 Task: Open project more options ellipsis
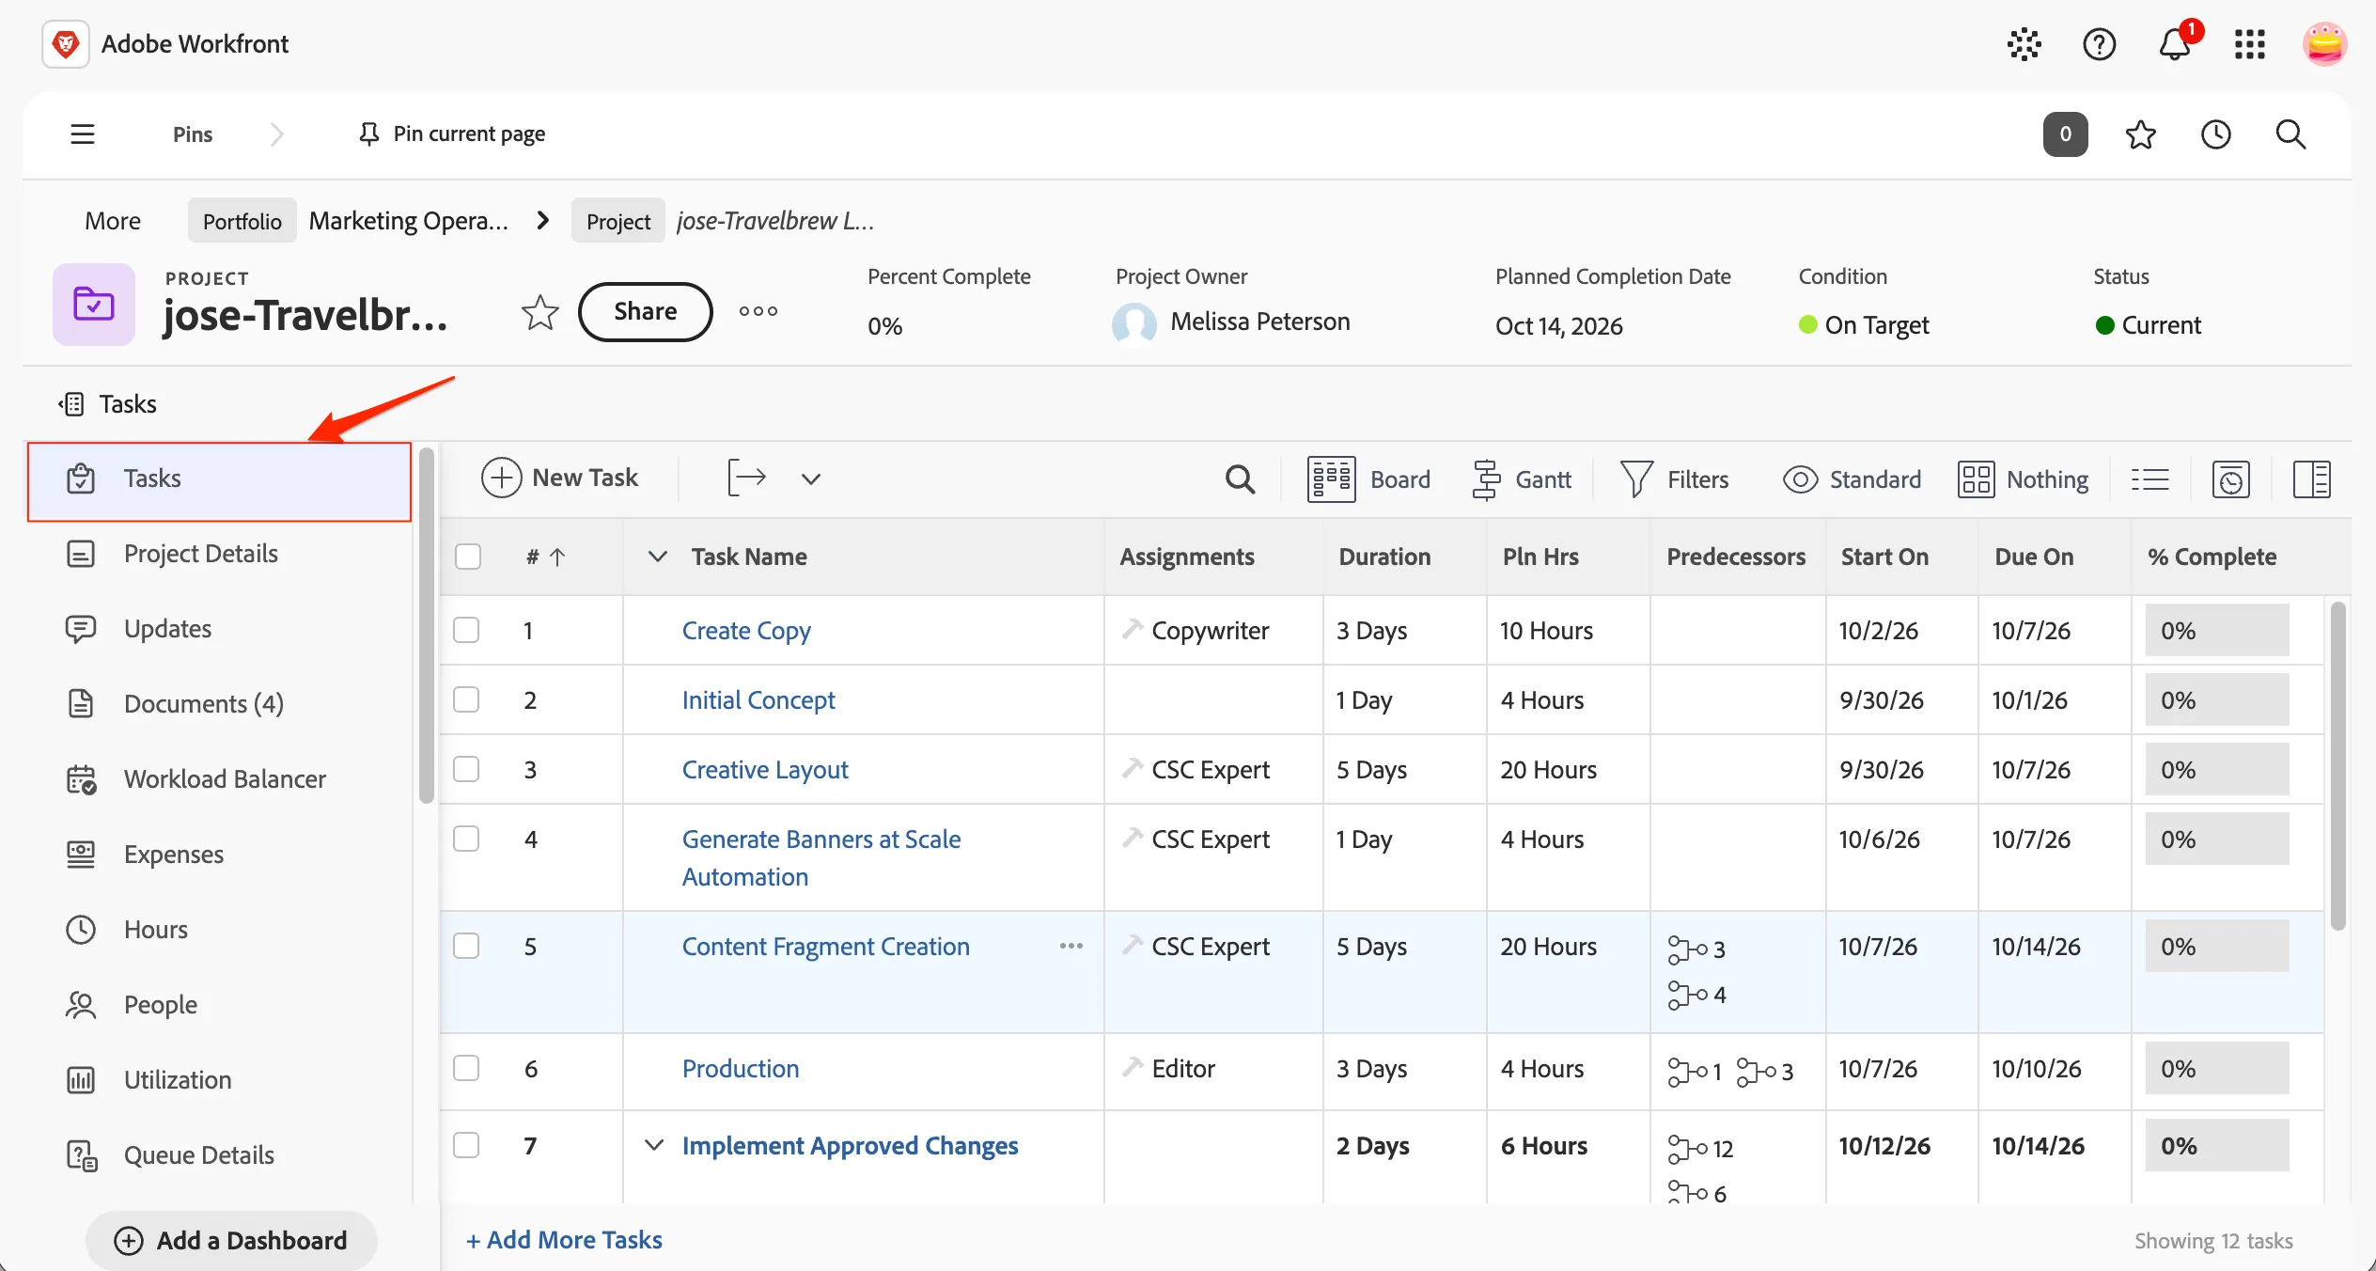tap(758, 311)
